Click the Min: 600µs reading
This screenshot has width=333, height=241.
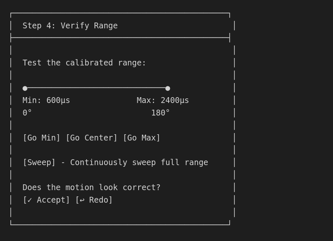(46, 100)
